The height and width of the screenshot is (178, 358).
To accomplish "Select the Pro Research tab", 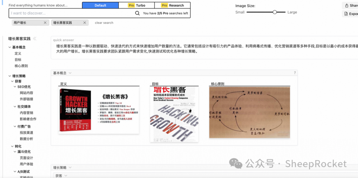I will 172,5.
